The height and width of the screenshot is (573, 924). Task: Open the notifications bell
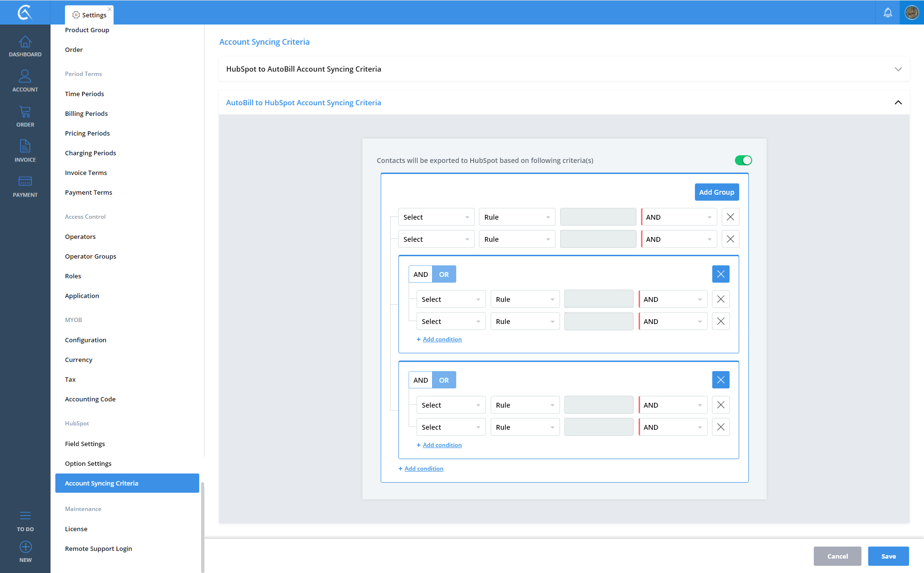tap(887, 12)
